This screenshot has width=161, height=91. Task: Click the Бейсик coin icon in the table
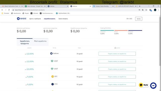[x=51, y=53]
